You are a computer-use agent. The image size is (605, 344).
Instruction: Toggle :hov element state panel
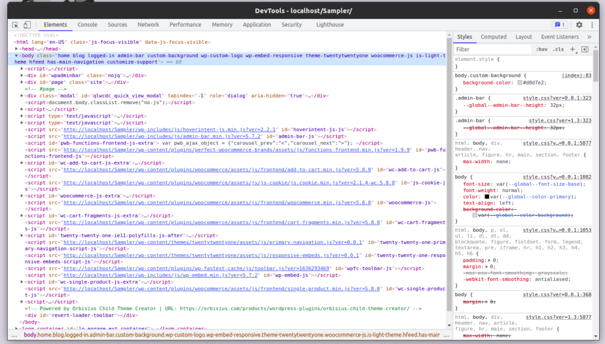point(541,50)
